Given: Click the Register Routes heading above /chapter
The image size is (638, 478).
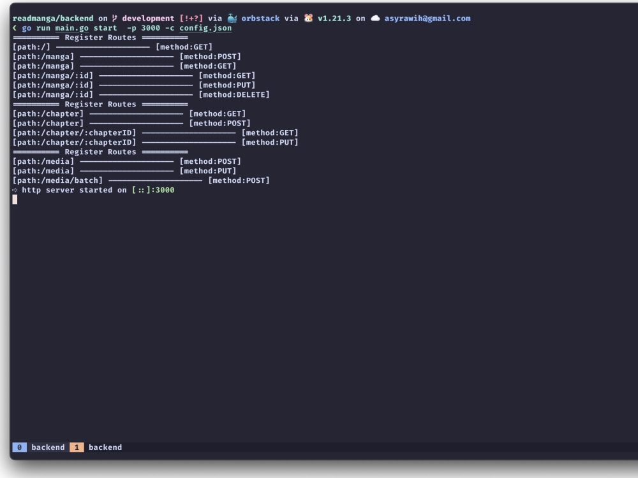Looking at the screenshot, I should [101, 104].
